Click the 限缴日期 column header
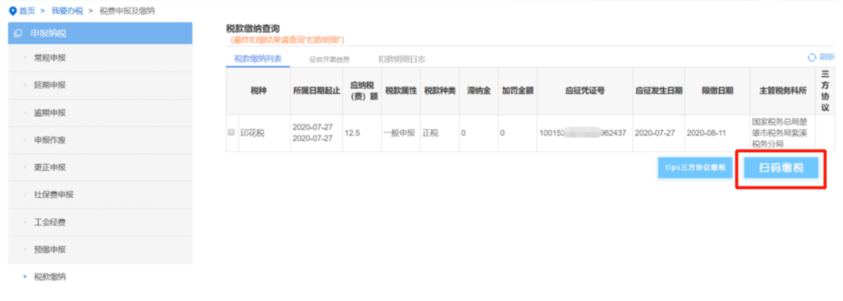The height and width of the screenshot is (301, 843). (x=717, y=90)
